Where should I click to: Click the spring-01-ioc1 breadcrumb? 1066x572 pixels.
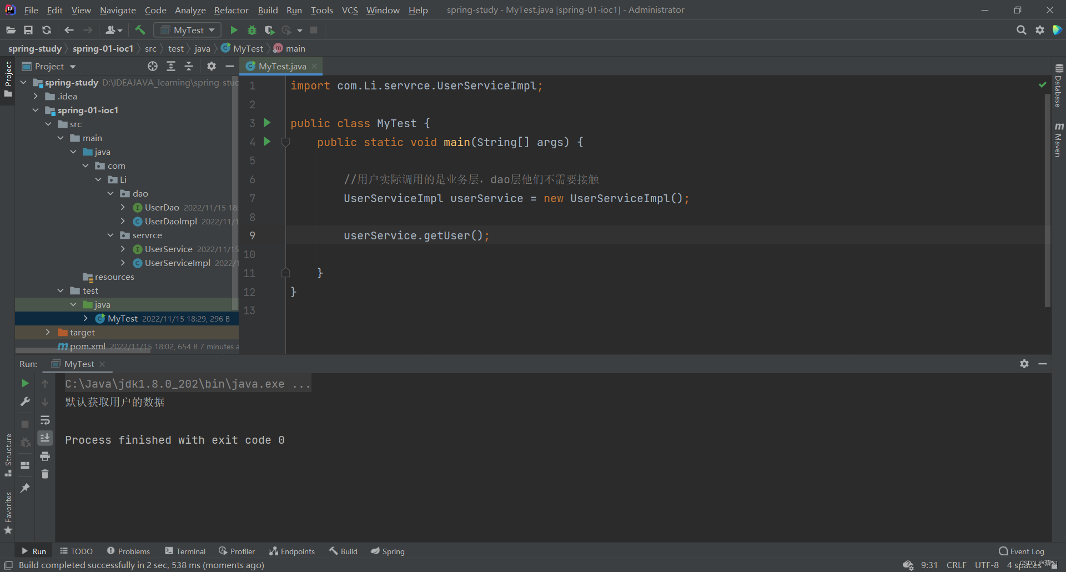[103, 48]
